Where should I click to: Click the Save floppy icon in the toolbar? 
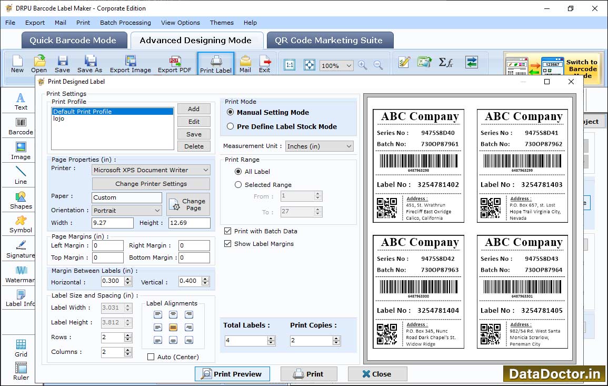63,64
